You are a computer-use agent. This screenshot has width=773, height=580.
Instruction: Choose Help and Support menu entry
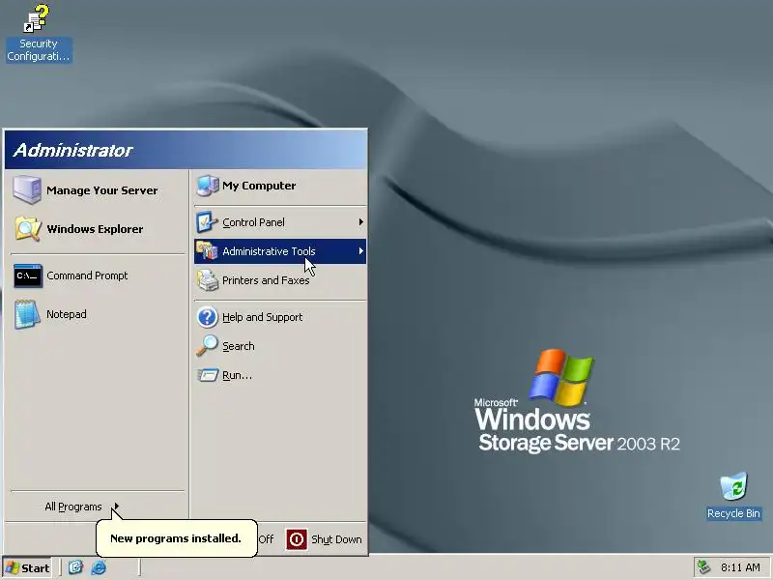[x=280, y=317]
